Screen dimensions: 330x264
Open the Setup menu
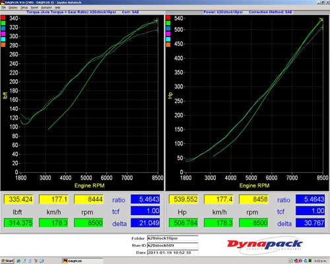pos(24,7)
